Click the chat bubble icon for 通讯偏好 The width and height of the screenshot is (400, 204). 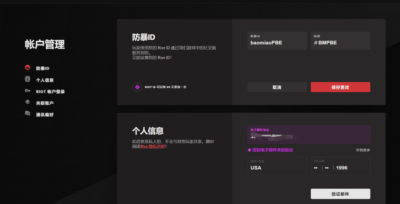point(27,114)
